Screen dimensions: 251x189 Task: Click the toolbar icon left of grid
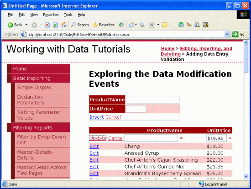[197, 25]
